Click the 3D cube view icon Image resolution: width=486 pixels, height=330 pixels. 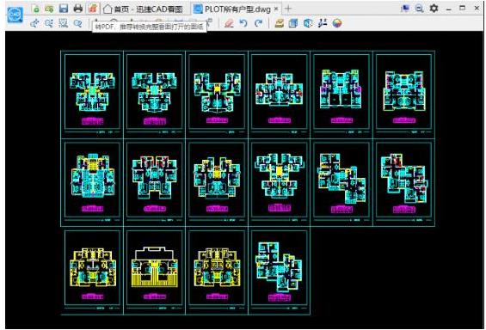click(307, 23)
